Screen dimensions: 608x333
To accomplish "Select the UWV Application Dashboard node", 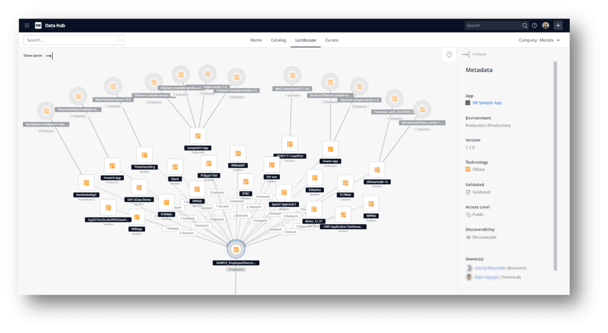I will [343, 215].
